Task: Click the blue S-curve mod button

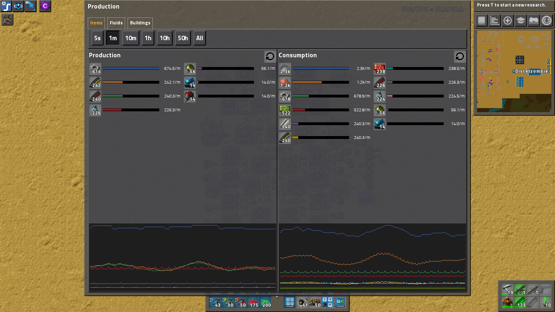Action: [x=6, y=6]
